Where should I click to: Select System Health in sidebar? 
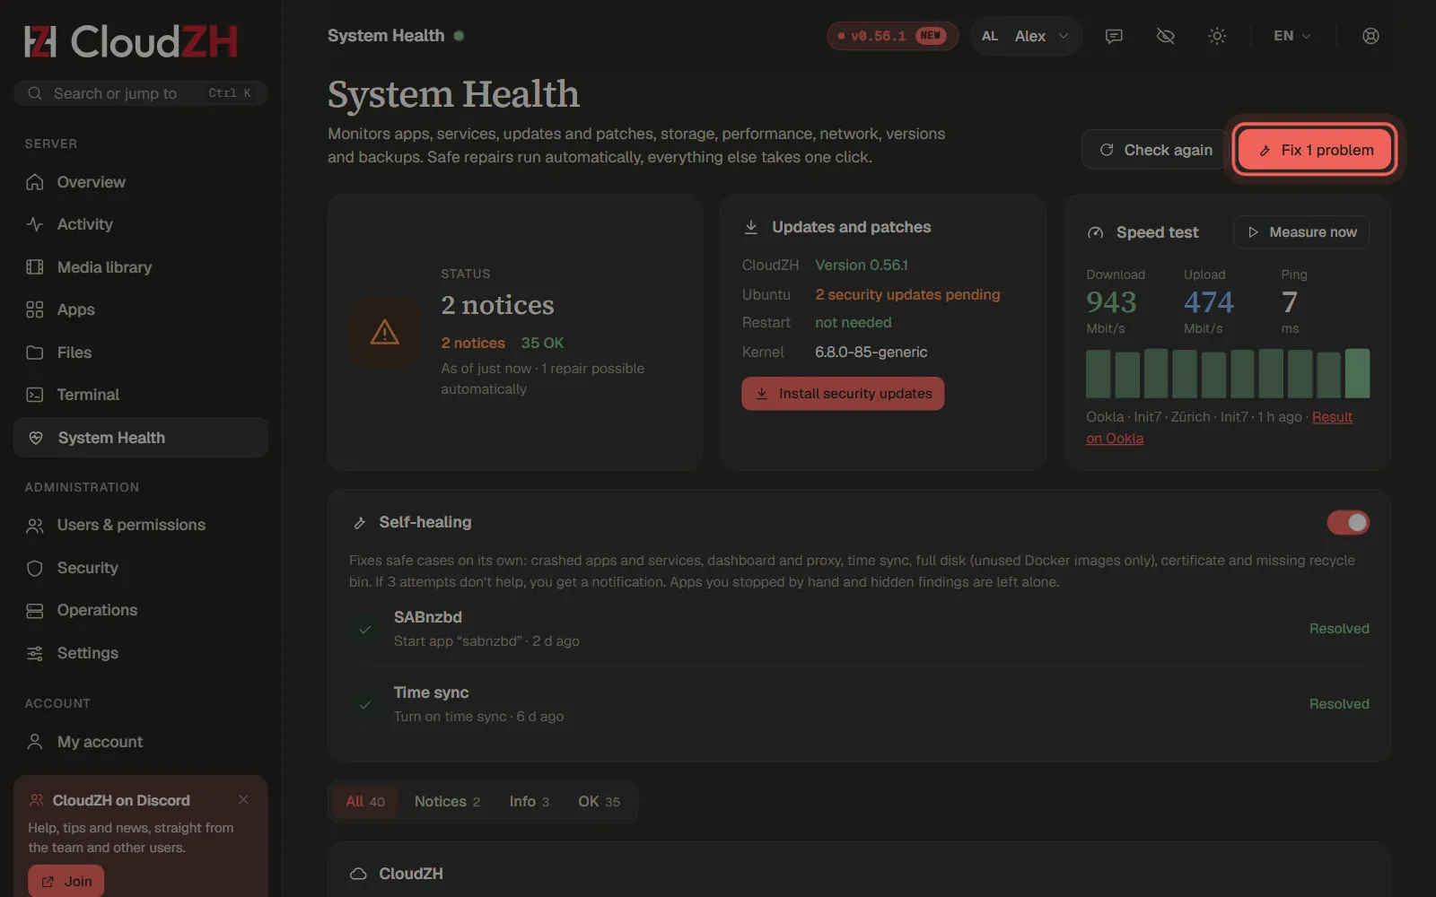click(x=141, y=438)
